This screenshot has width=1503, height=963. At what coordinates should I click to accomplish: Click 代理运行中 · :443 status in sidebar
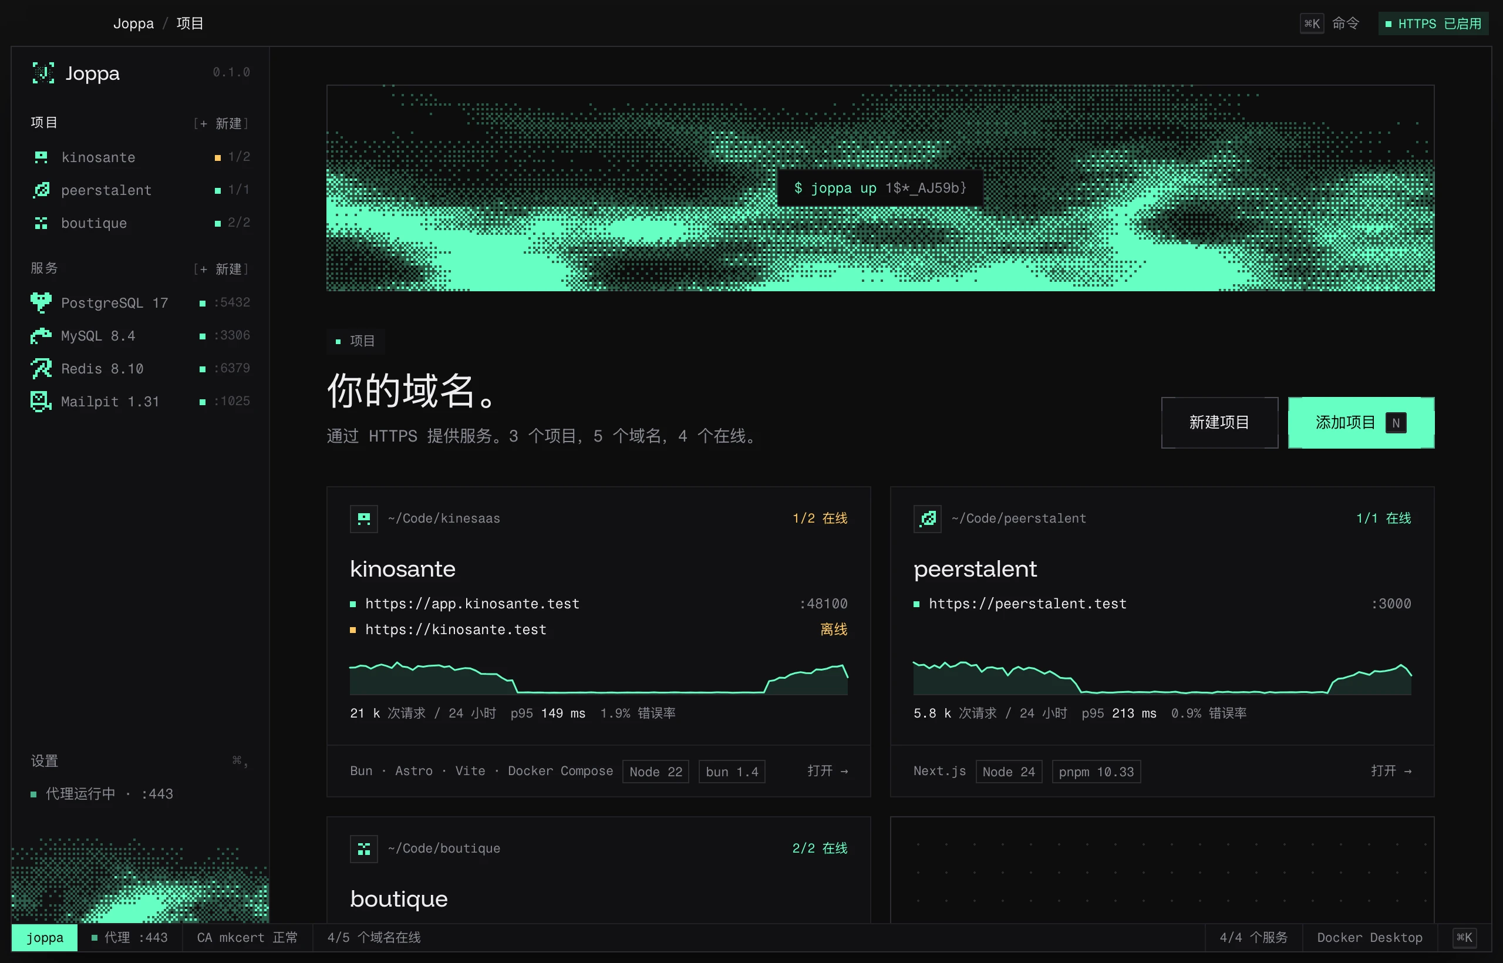point(102,794)
